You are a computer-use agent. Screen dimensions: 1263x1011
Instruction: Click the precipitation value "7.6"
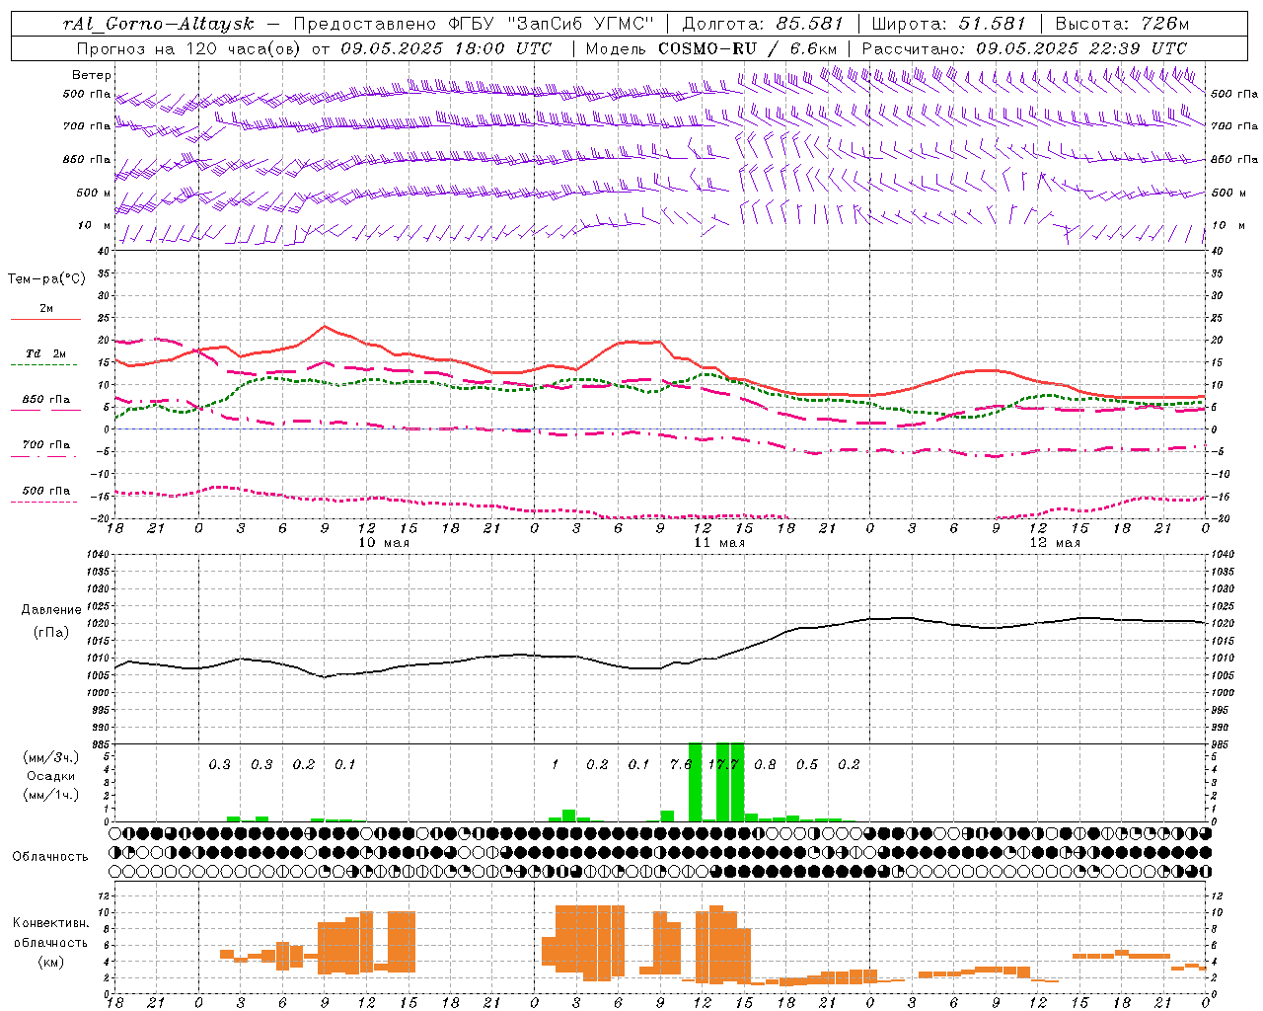[x=681, y=764]
